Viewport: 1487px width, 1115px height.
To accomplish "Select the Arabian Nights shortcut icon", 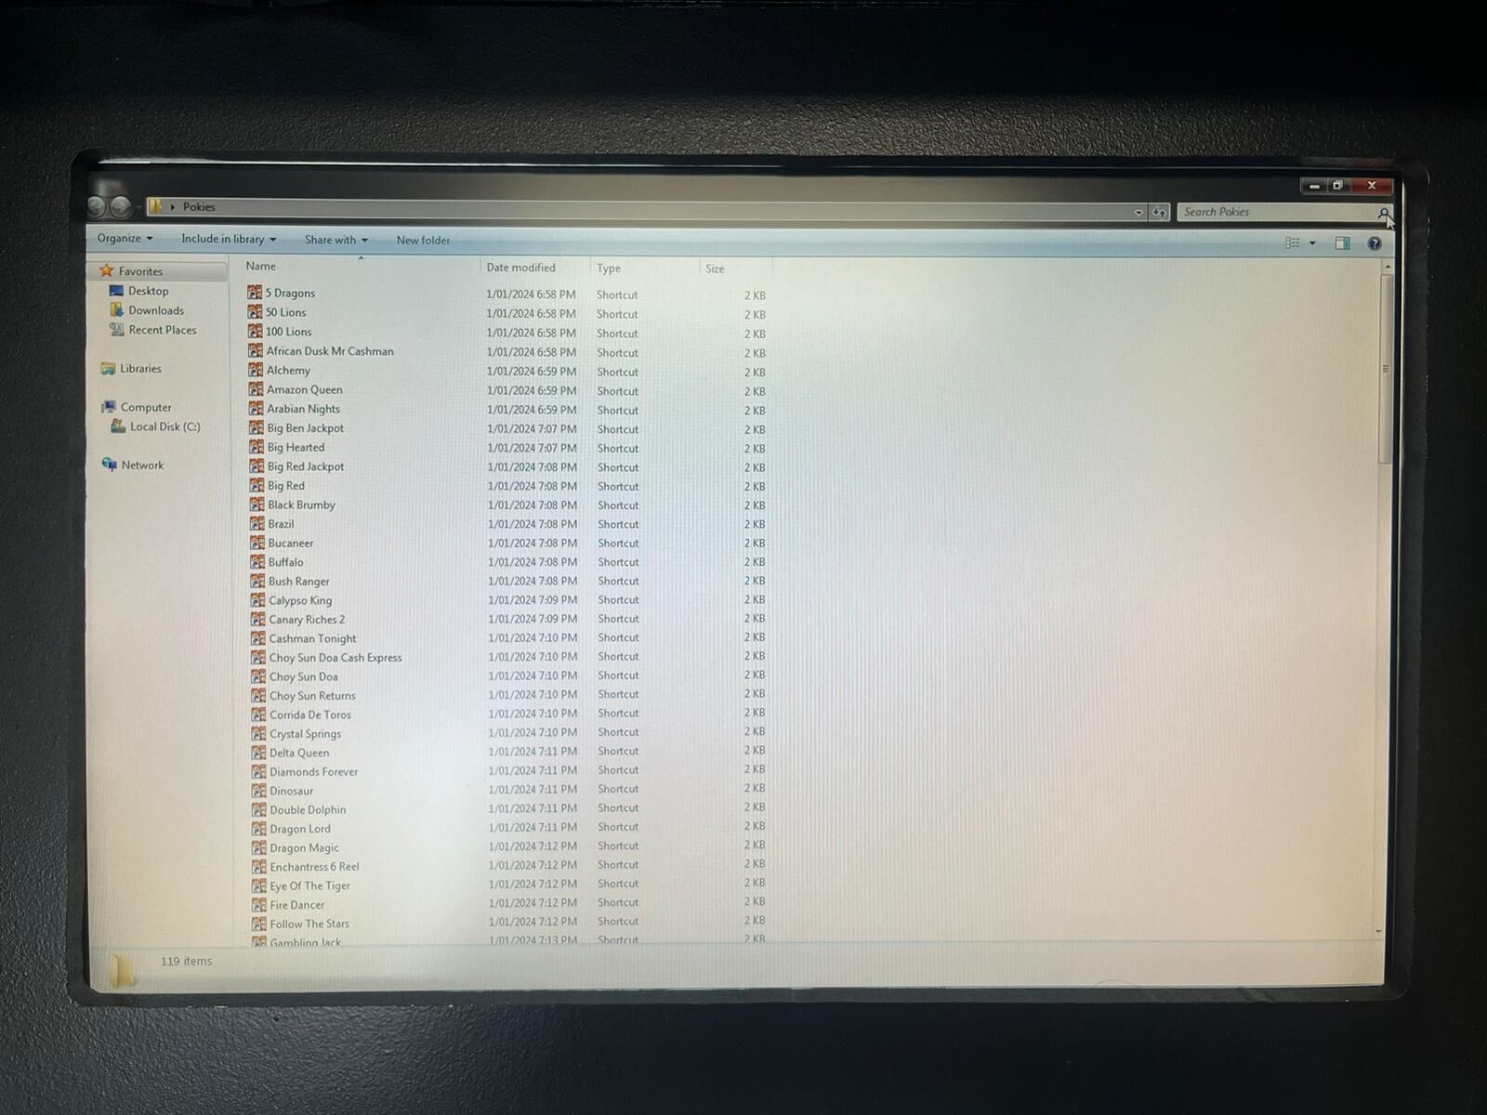I will pyautogui.click(x=256, y=408).
